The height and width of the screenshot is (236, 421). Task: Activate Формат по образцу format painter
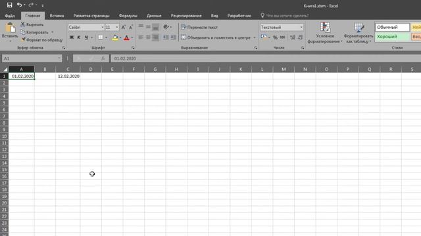click(x=42, y=40)
